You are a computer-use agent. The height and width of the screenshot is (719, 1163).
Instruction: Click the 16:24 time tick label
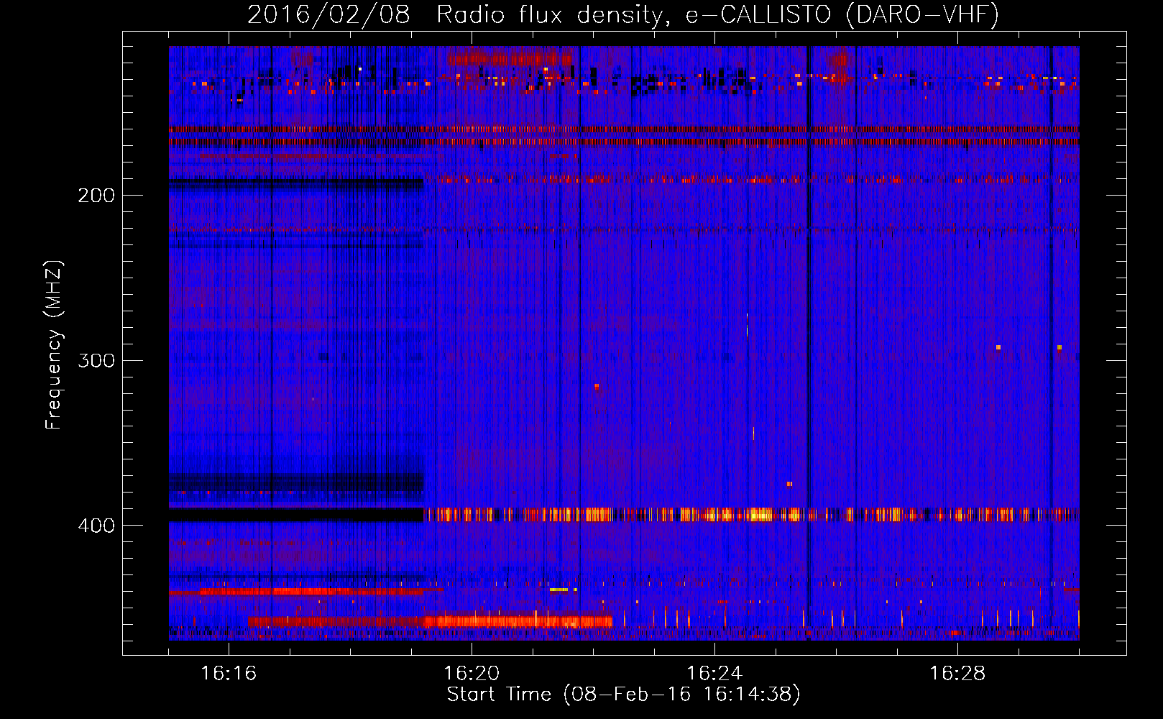(x=714, y=674)
